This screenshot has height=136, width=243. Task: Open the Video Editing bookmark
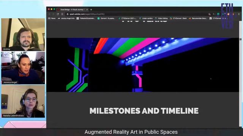pos(161,19)
